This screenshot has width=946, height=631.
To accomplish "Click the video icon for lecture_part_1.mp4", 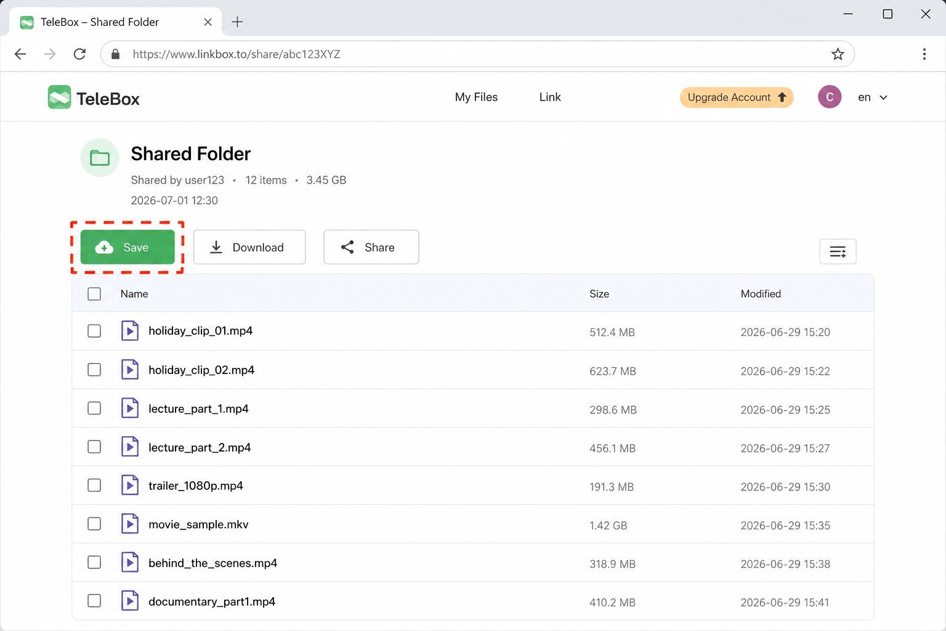I will 129,408.
